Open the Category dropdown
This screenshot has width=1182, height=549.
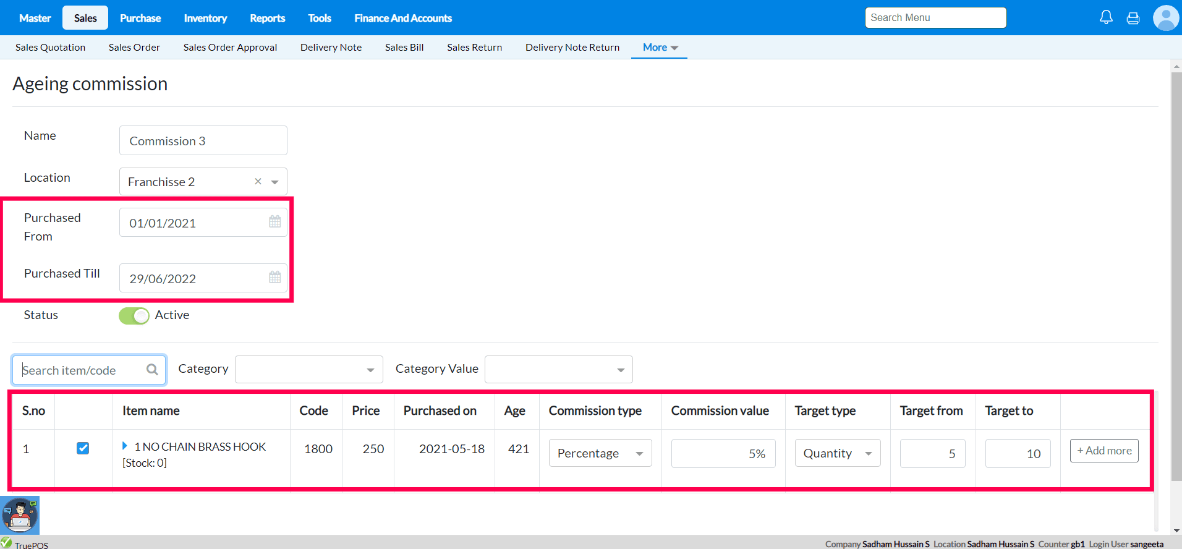pos(308,370)
